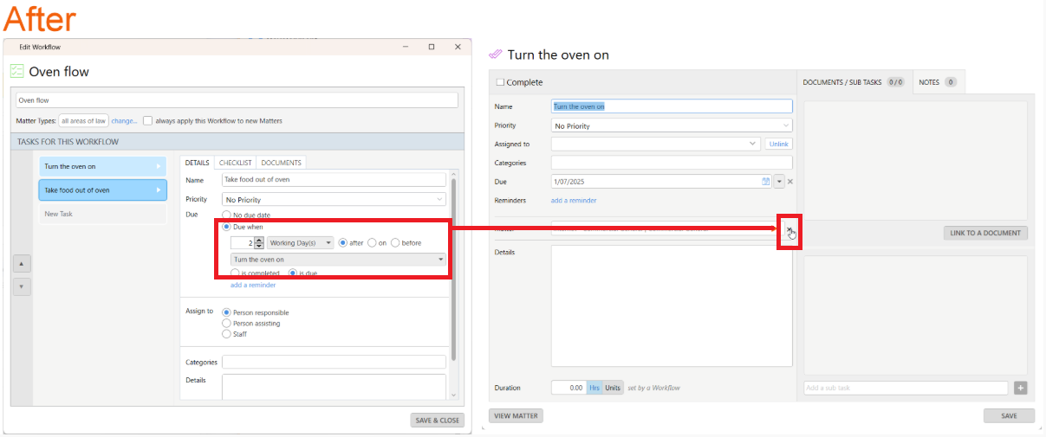Click LINK TO A DOCUMENT button
Viewport: 1046px width, 437px height.
(985, 233)
